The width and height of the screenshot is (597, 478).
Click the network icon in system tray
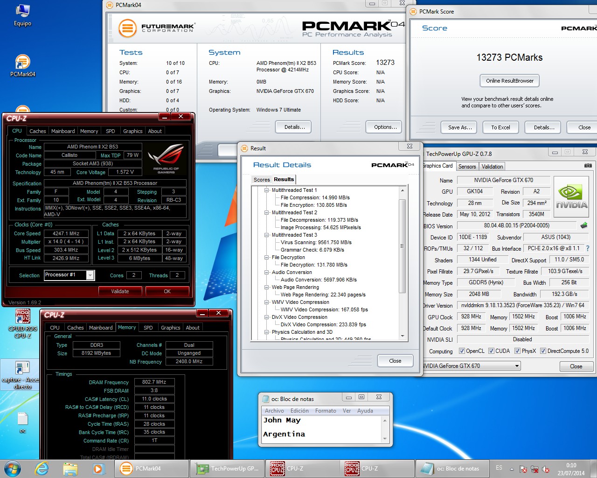(x=535, y=469)
